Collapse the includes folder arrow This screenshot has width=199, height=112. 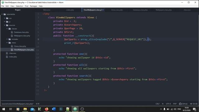[7, 39]
